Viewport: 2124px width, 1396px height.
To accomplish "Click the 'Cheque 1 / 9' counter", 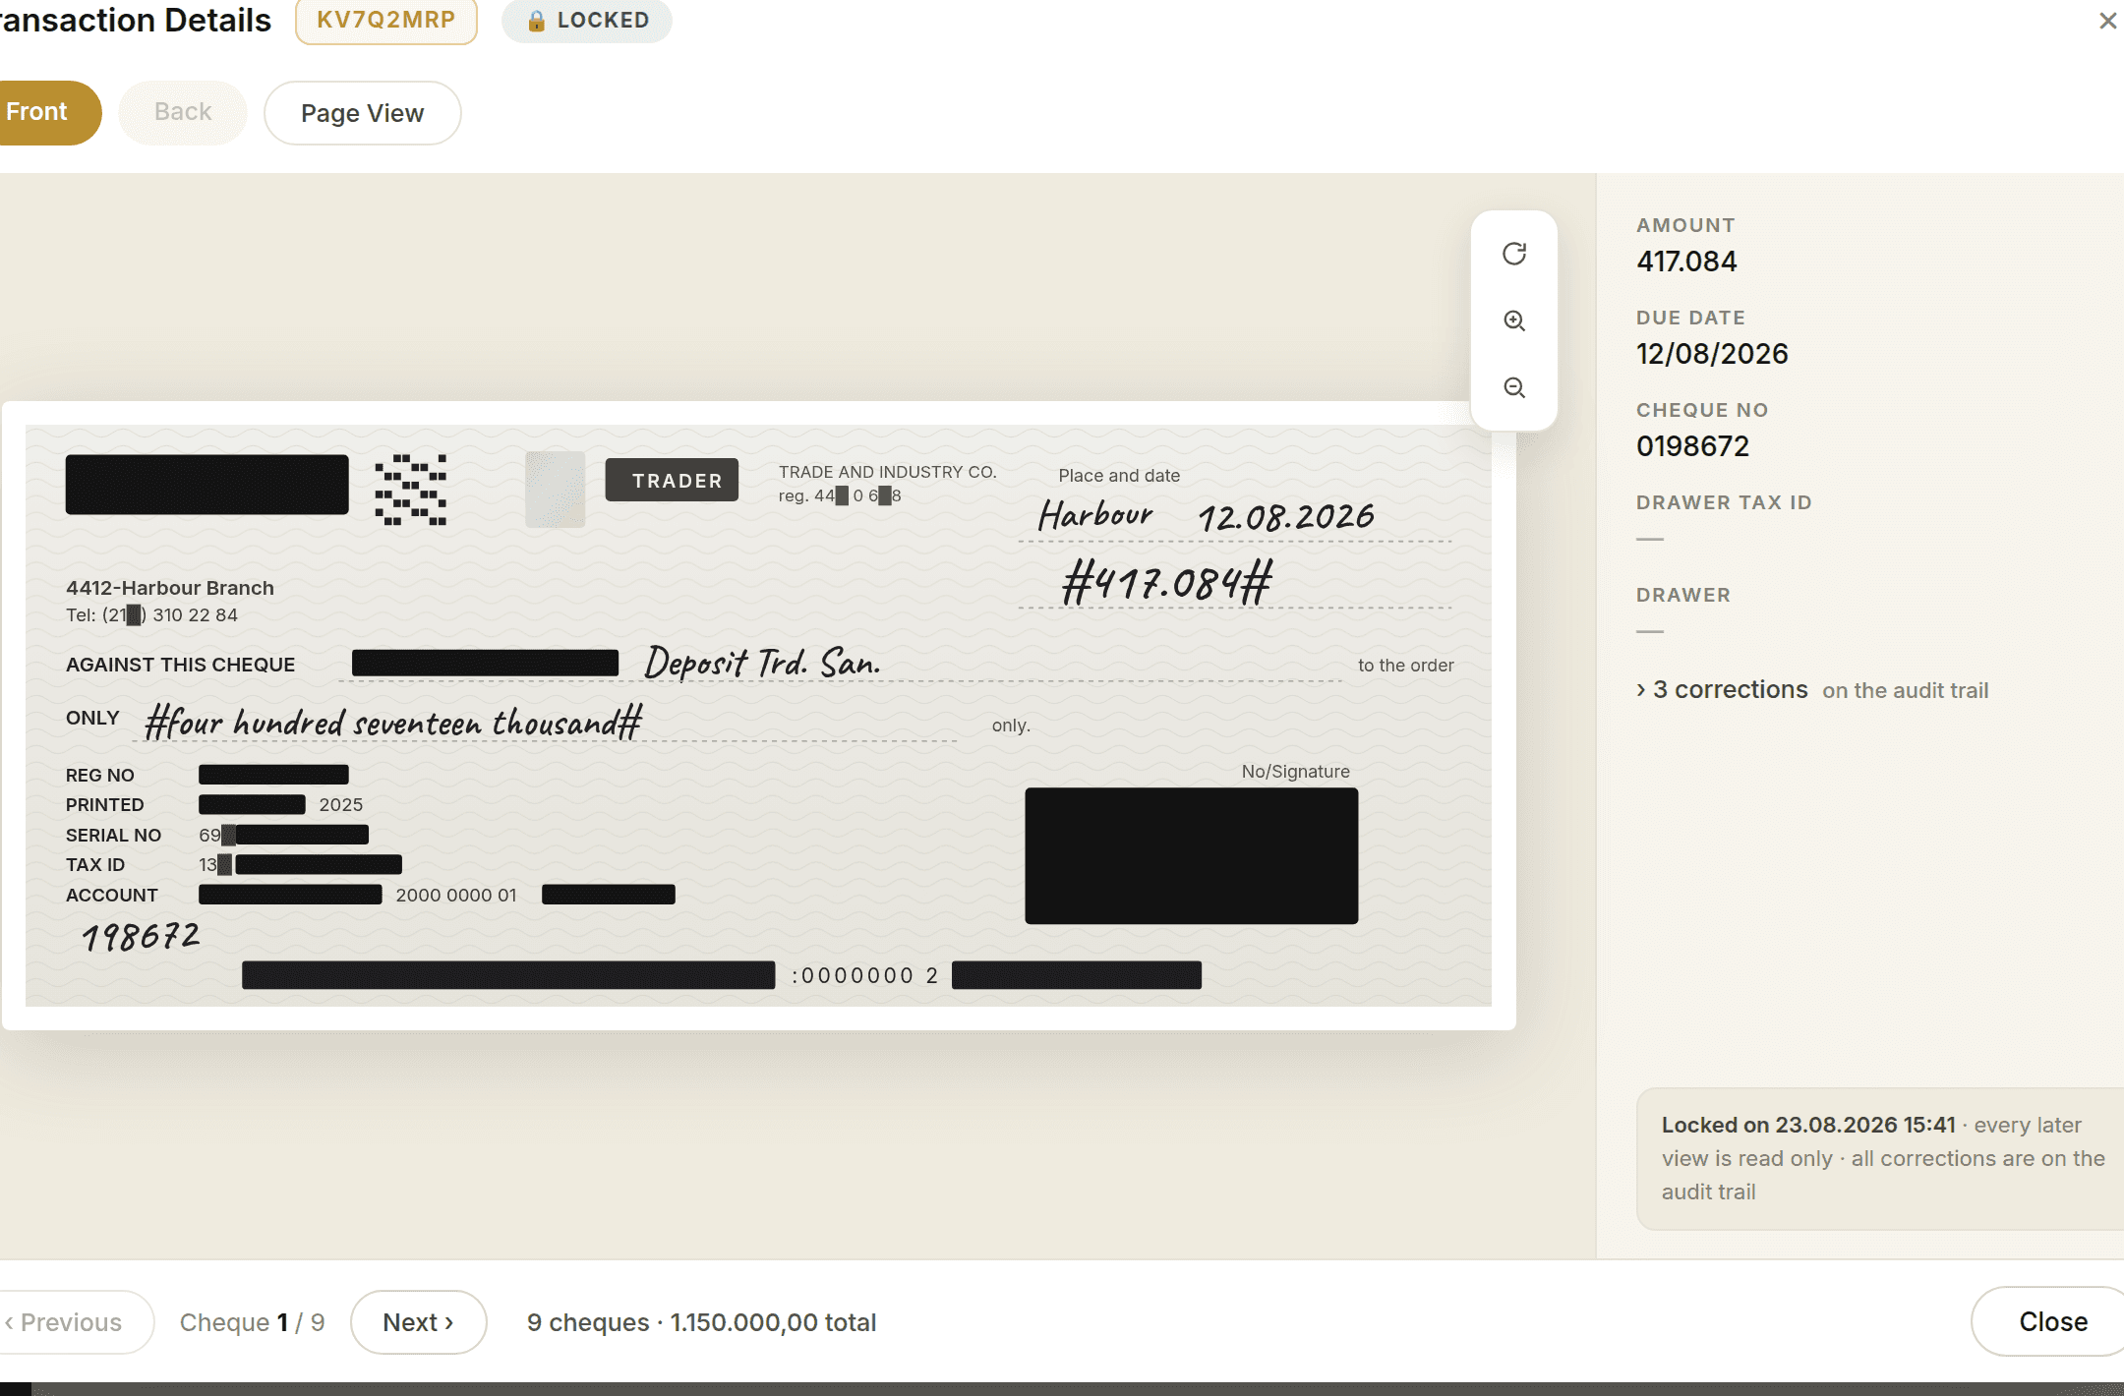I will 252,1322.
